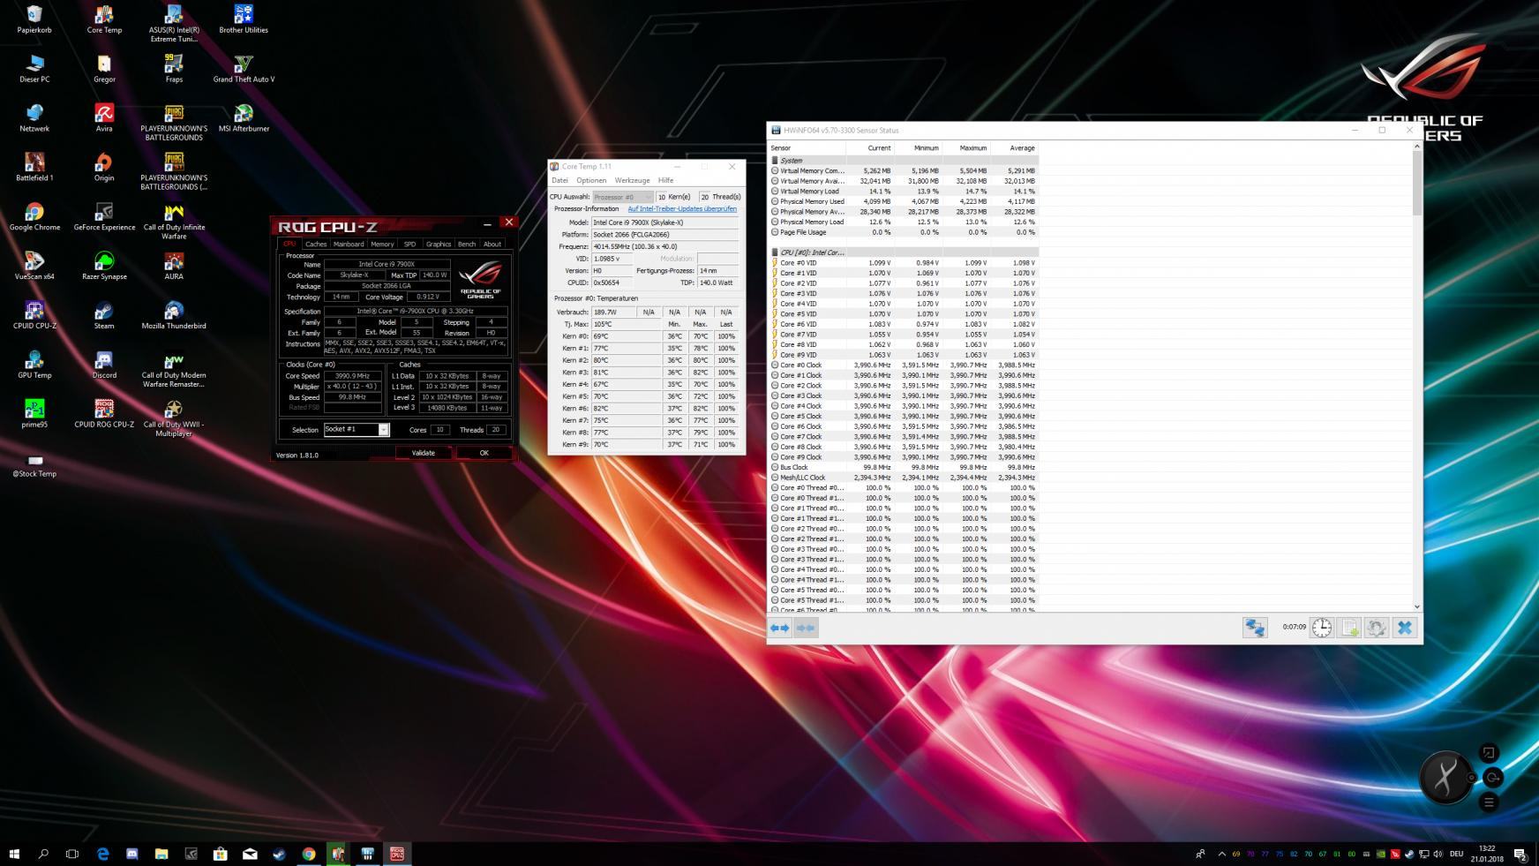Screen dimensions: 1539x866
Task: Open the Datei menu in Core Temp
Action: pos(560,180)
